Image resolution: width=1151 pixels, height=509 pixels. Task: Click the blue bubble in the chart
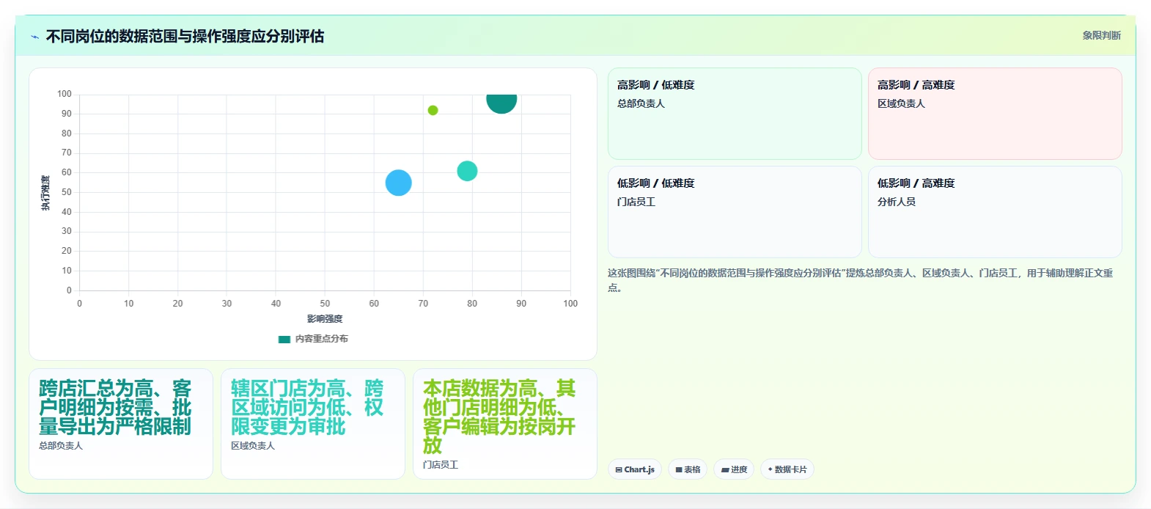(x=399, y=183)
